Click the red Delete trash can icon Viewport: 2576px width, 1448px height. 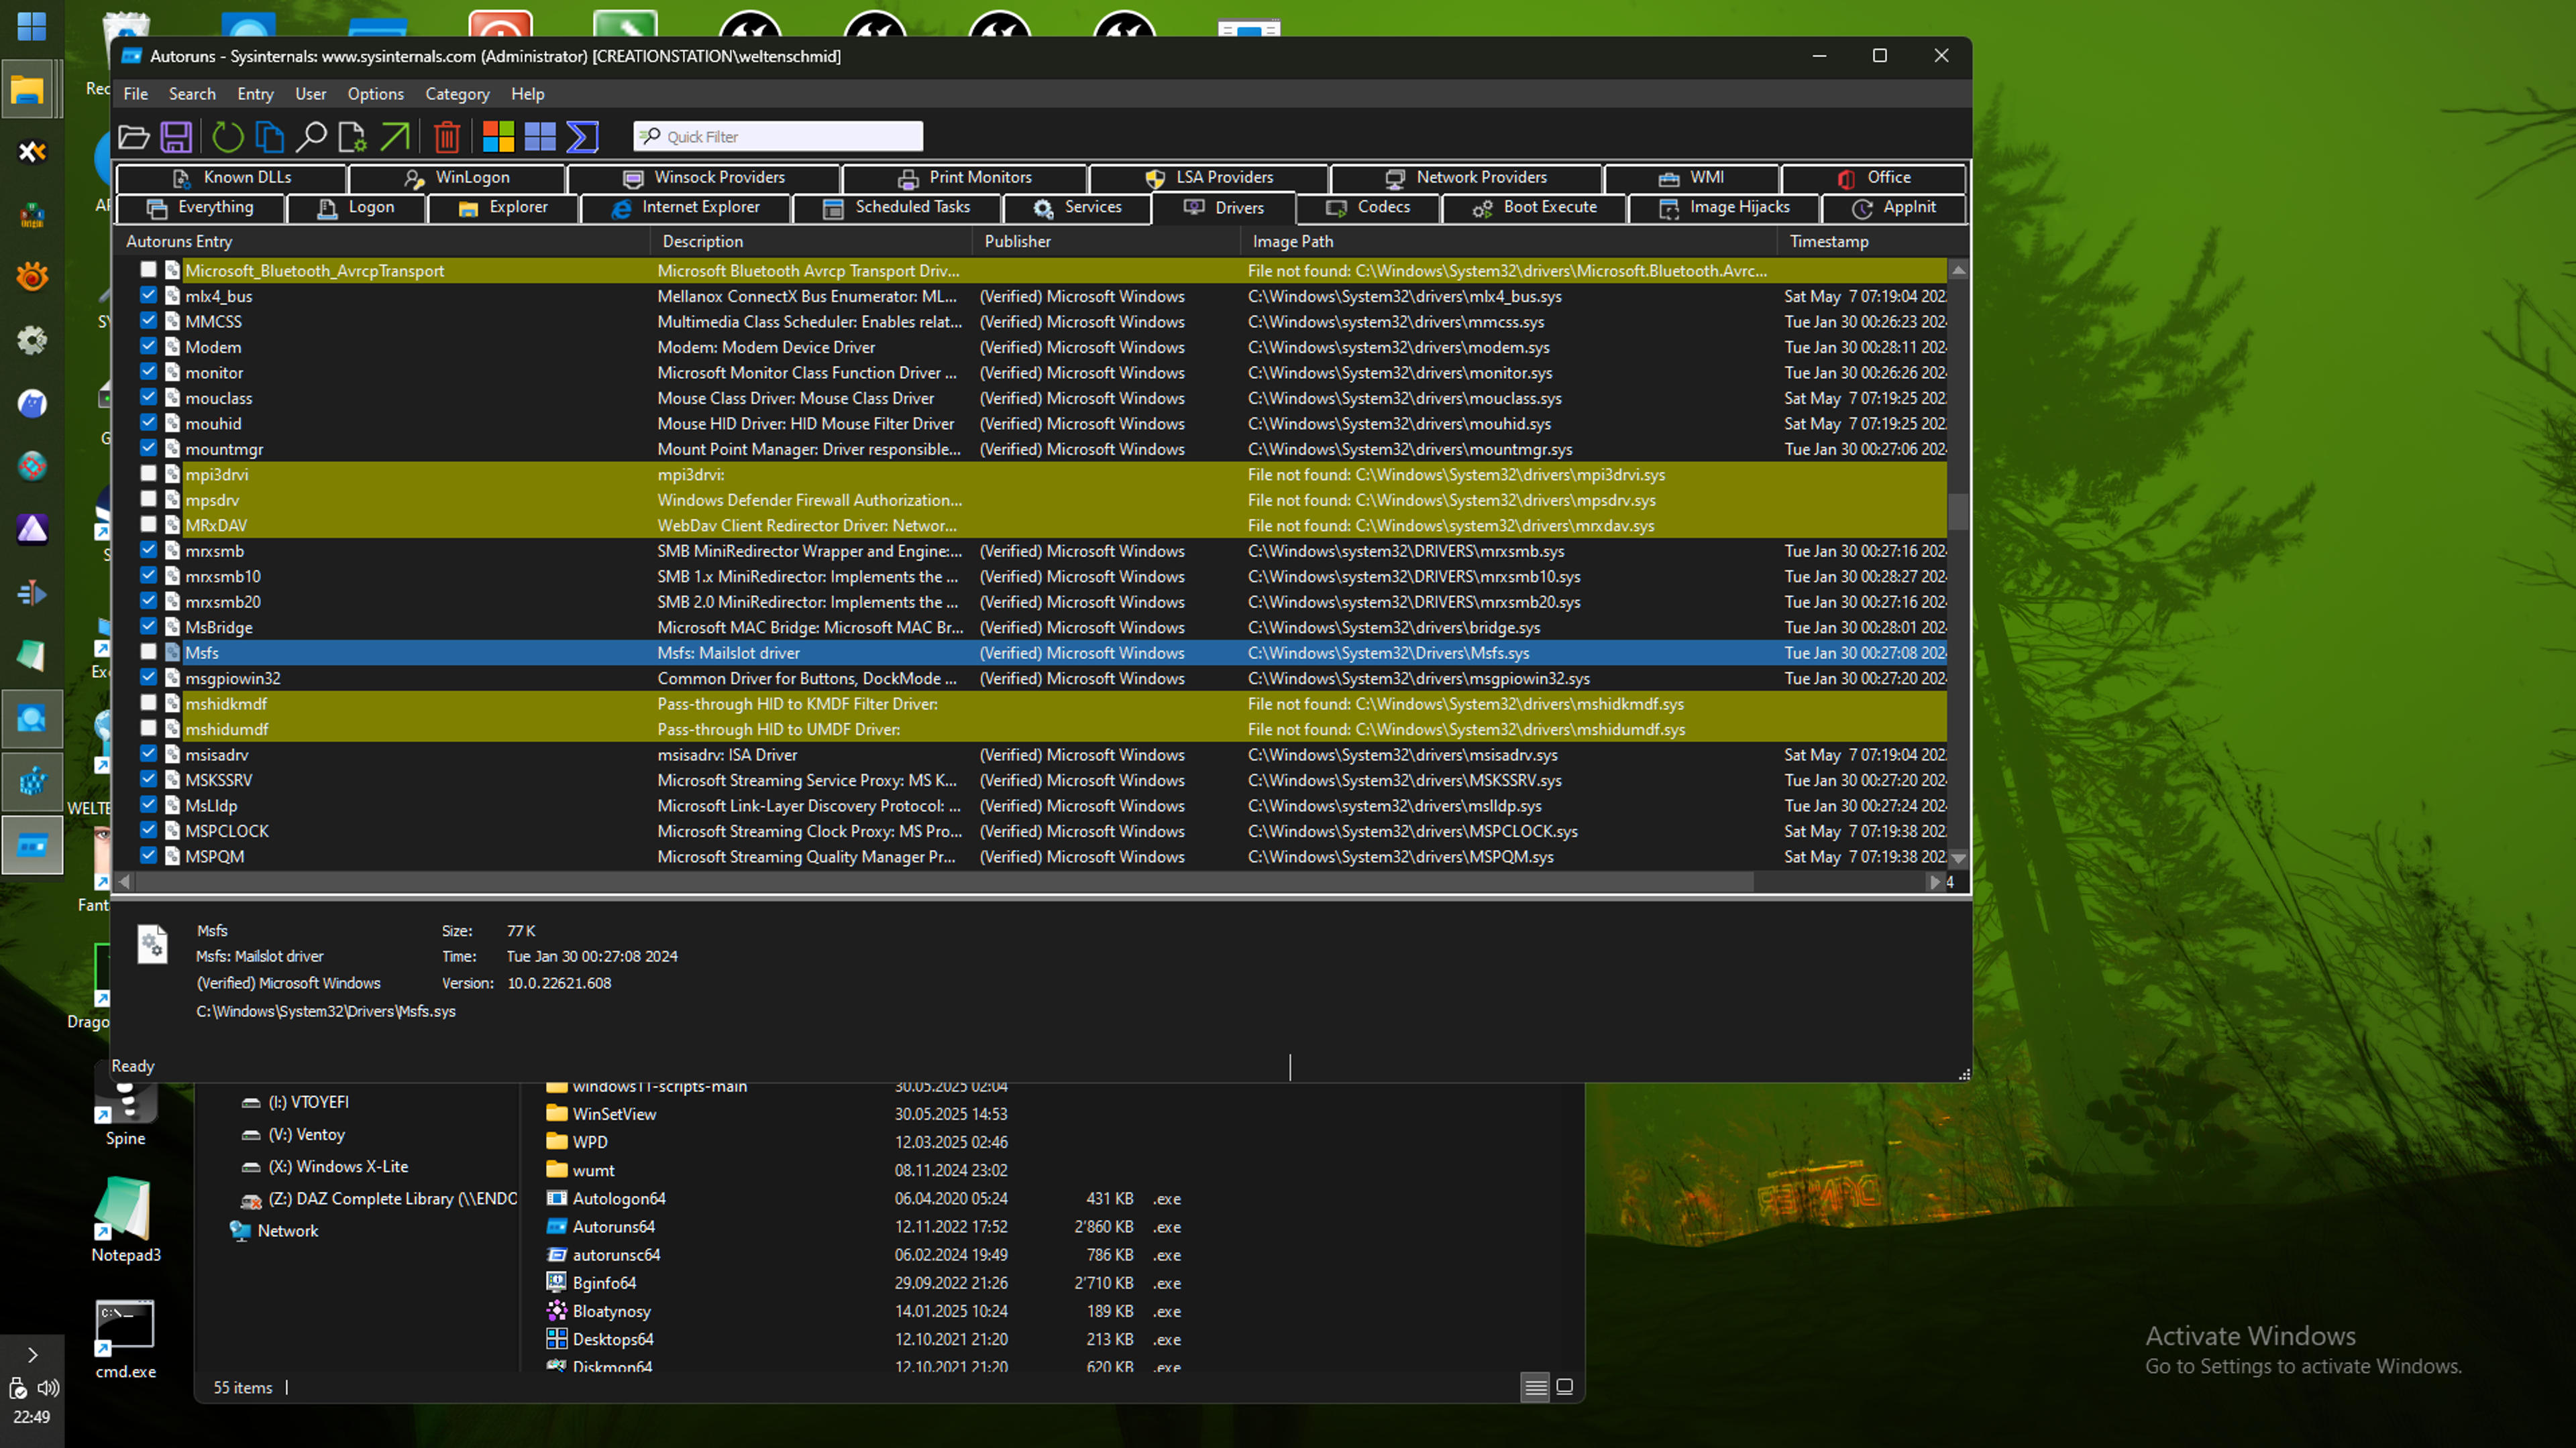pos(447,136)
